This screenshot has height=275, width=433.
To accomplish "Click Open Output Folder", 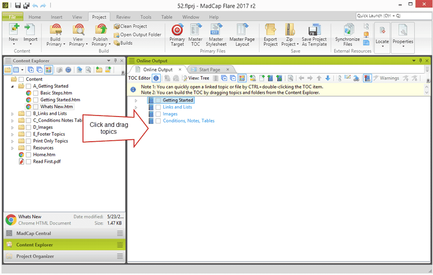I will 137,35.
